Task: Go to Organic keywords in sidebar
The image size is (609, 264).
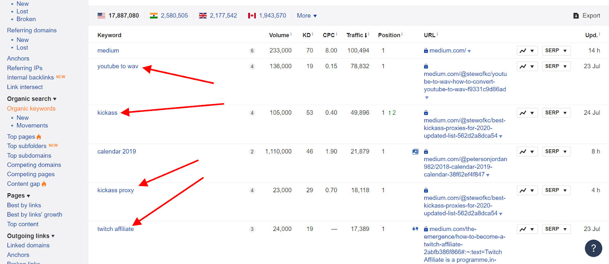Action: (x=31, y=108)
